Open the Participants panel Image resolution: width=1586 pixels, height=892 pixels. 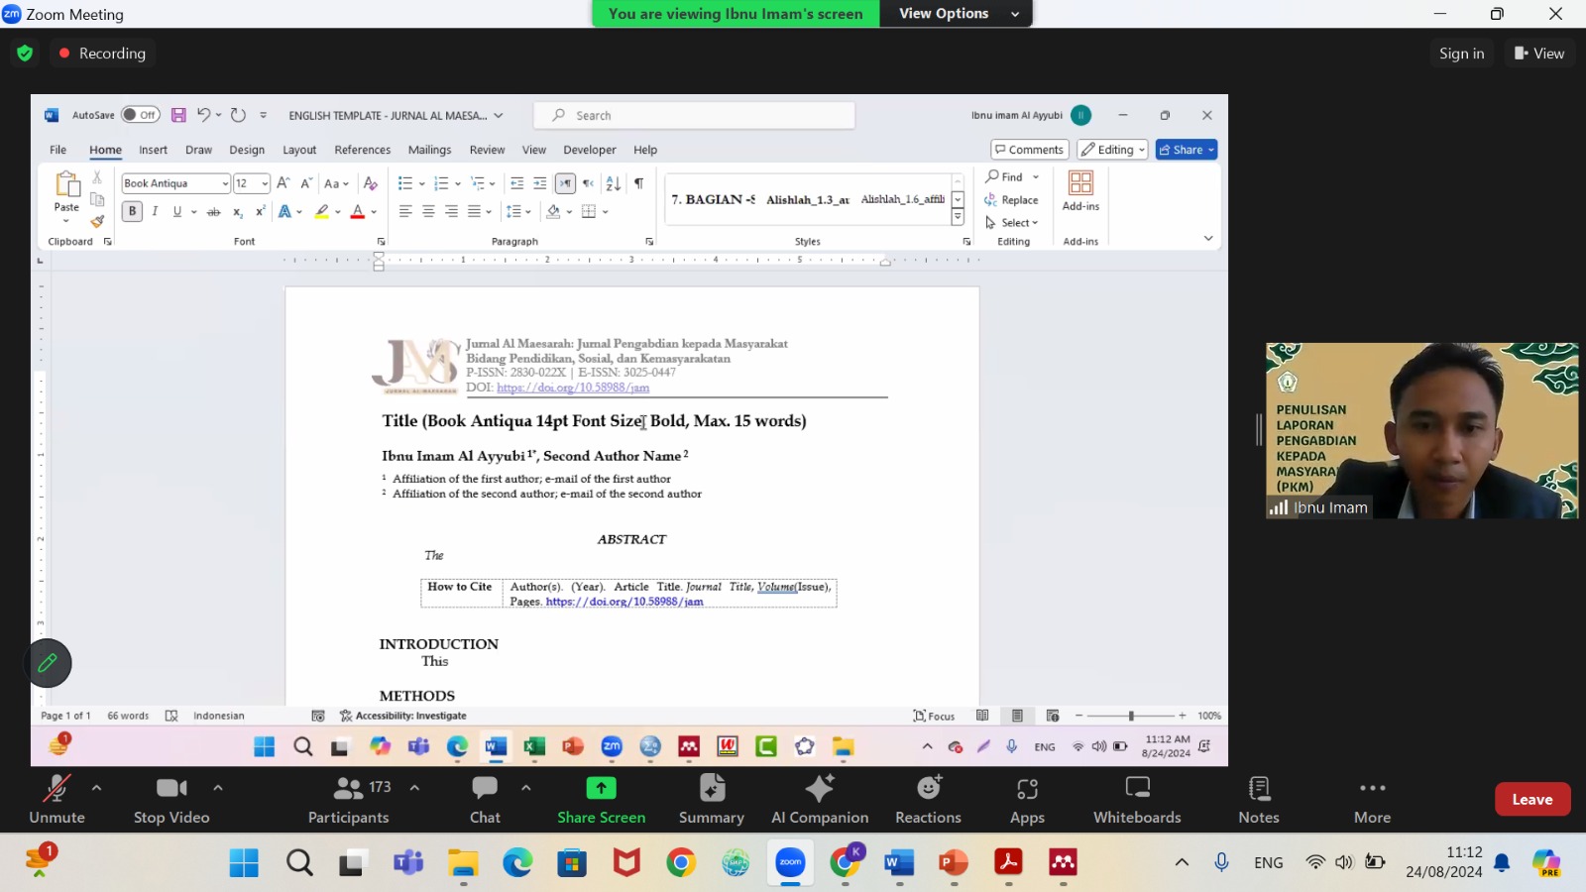tap(349, 799)
